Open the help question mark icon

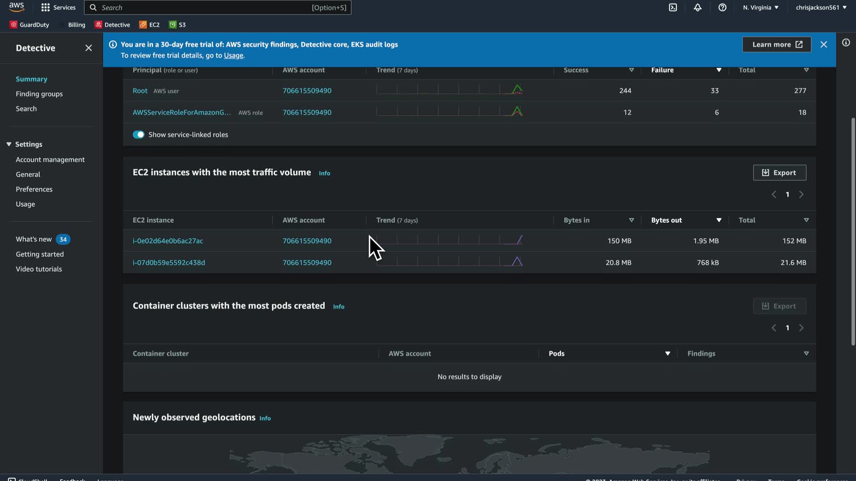[722, 8]
